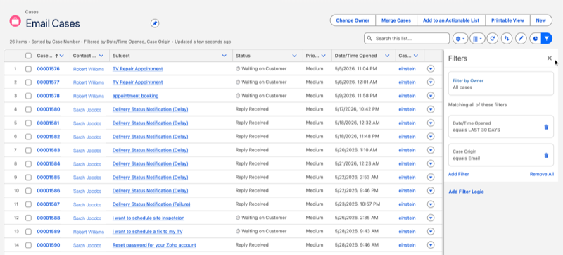This screenshot has width=563, height=255.
Task: Open row actions for case 00001581
Action: [x=431, y=123]
